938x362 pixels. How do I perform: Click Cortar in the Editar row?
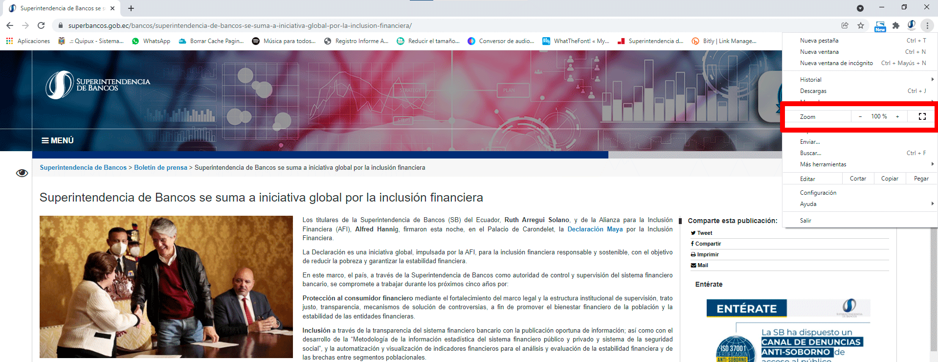pyautogui.click(x=858, y=179)
